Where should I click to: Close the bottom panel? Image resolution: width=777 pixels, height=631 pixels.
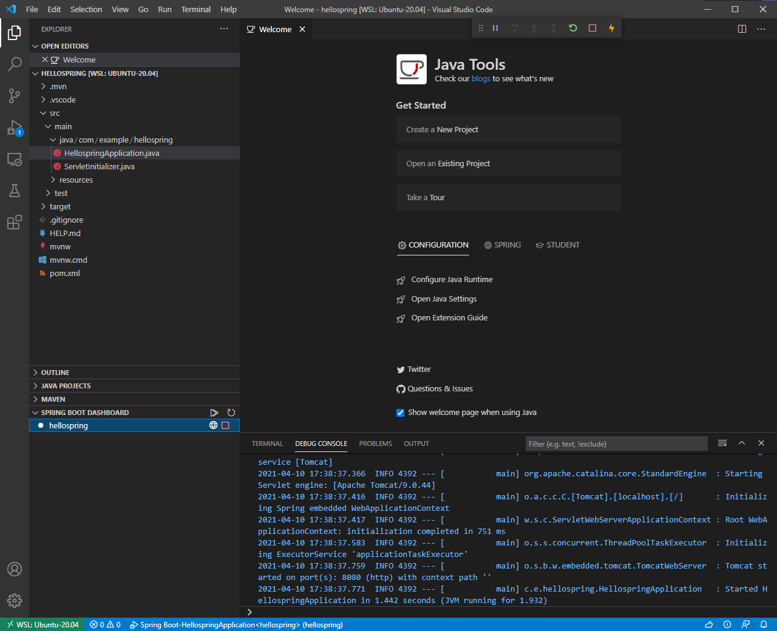tap(761, 444)
